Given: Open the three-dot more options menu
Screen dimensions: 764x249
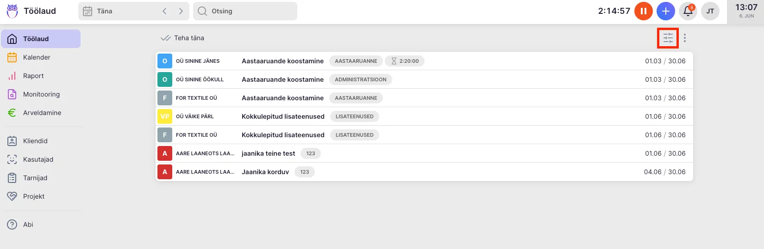Looking at the screenshot, I should coord(684,38).
